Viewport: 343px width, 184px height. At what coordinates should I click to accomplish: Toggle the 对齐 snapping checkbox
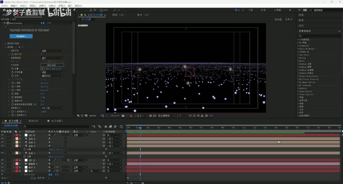point(101,10)
